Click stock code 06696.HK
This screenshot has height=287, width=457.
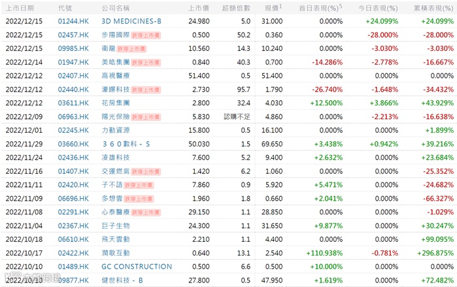[x=73, y=199]
